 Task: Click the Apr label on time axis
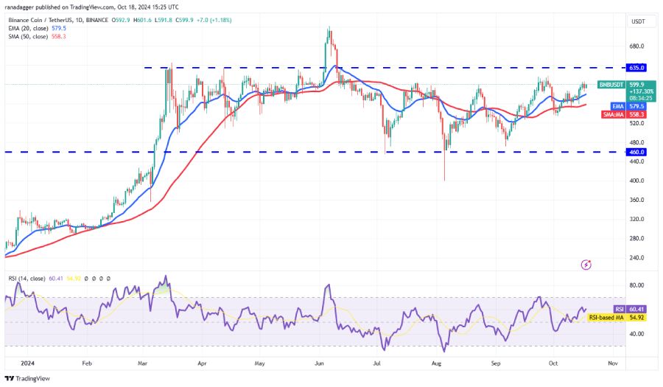(x=202, y=363)
